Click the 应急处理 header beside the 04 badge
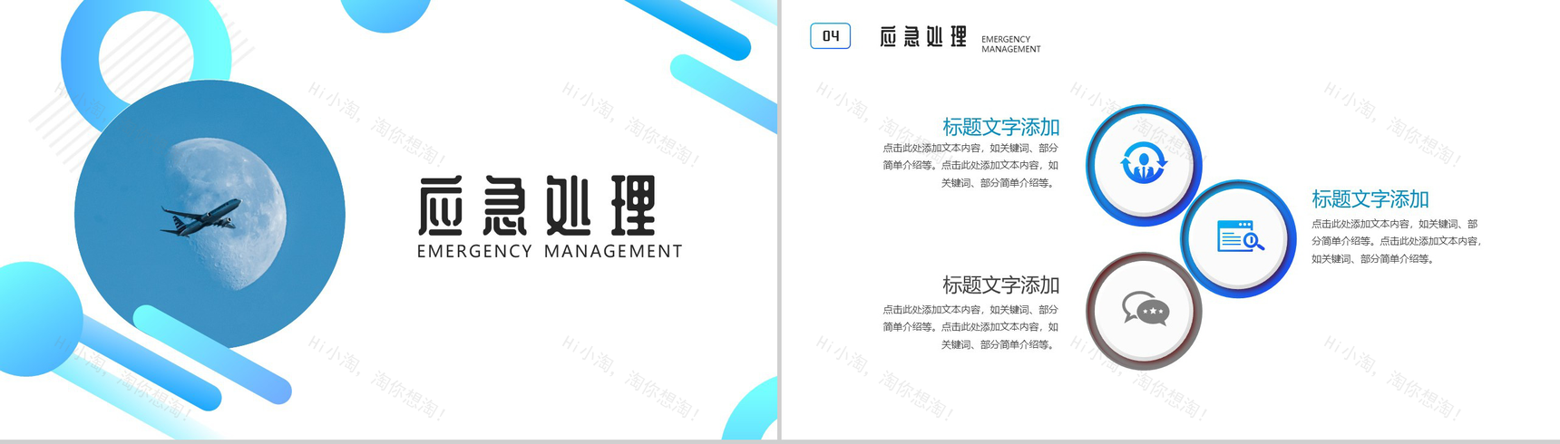The height and width of the screenshot is (444, 1560). [x=923, y=37]
